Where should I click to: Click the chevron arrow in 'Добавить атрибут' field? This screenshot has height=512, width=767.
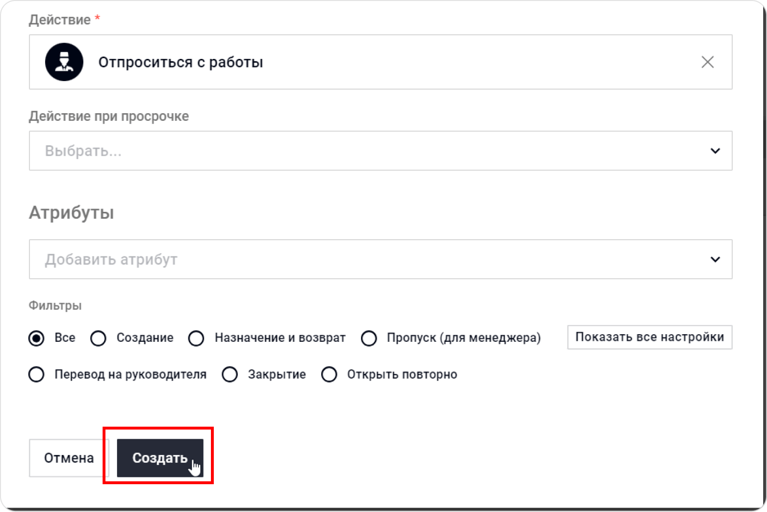pos(715,259)
